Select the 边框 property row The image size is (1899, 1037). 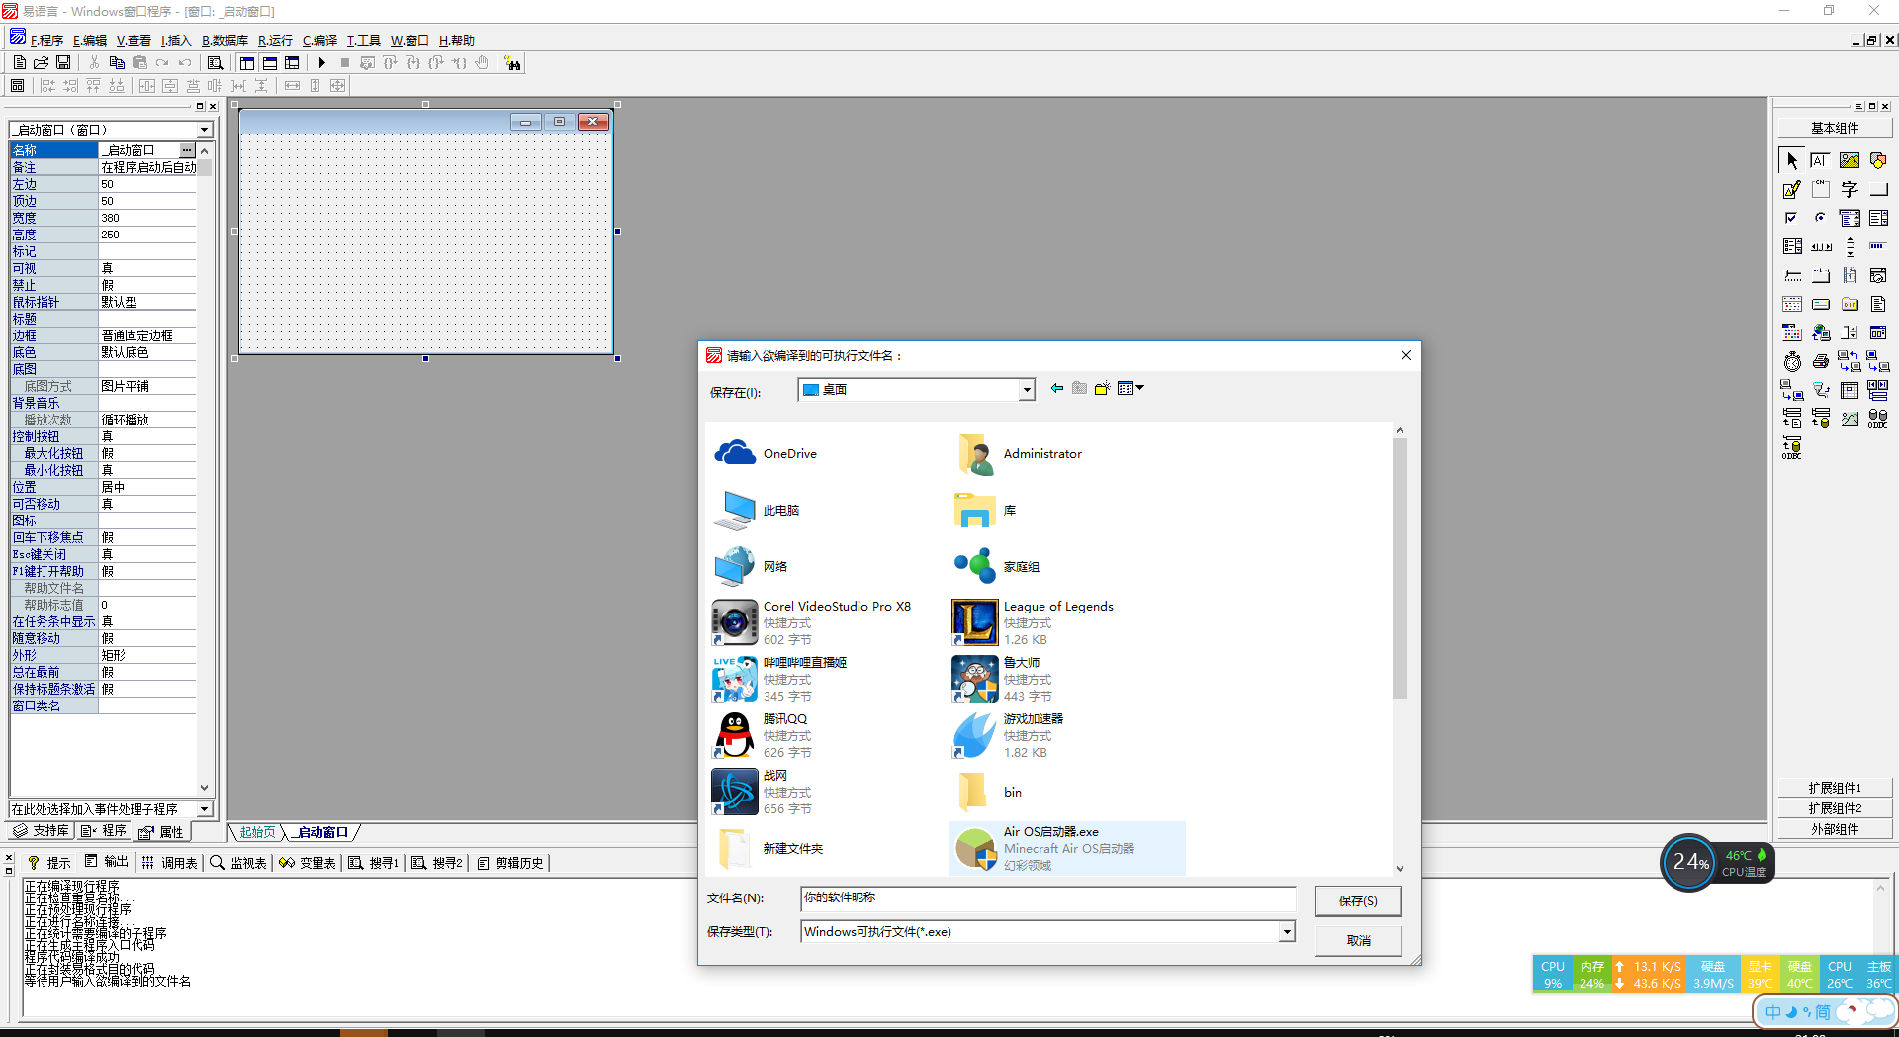103,335
